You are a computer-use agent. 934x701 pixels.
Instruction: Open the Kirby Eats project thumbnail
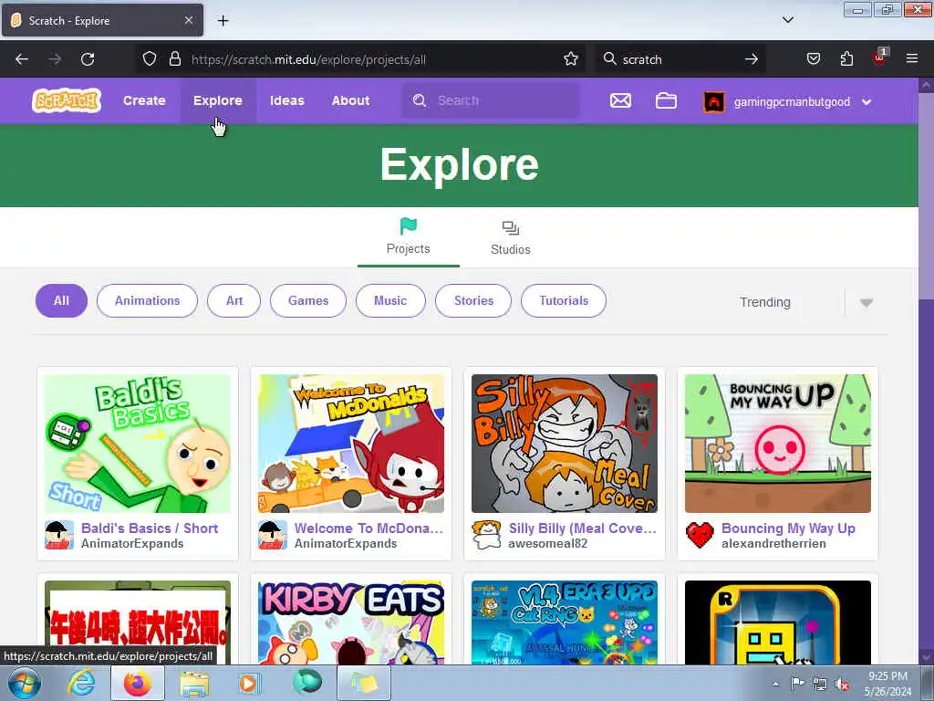(x=351, y=623)
